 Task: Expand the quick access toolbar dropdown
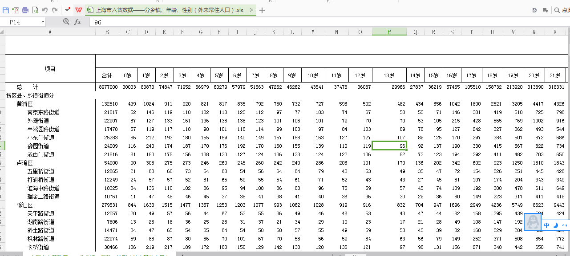click(67, 10)
